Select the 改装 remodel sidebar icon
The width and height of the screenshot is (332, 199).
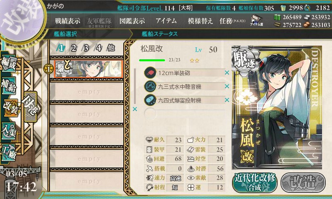pos(11,108)
